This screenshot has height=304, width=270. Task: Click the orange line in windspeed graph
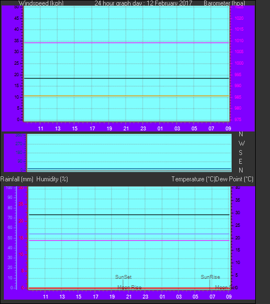point(126,96)
